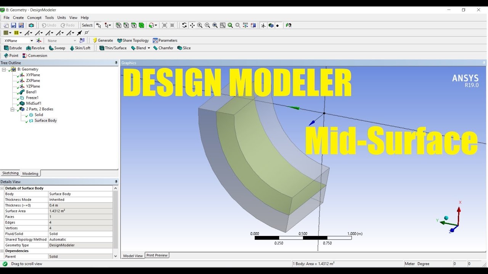Collapse the 2 Parts, 2 Bodies node
488x274 pixels.
[x=12, y=109]
